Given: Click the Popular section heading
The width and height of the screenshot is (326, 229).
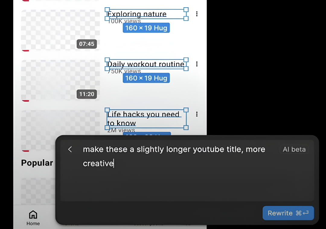Looking at the screenshot, I should coord(37,163).
